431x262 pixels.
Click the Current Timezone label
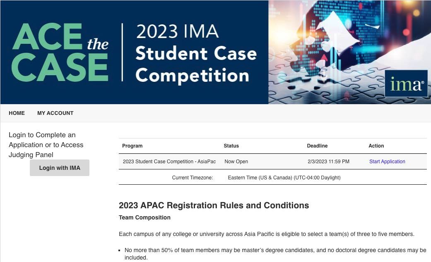point(193,178)
